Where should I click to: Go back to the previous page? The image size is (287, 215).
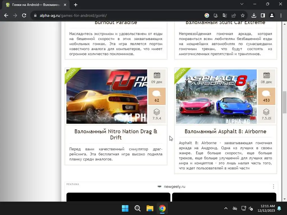[x=6, y=16]
